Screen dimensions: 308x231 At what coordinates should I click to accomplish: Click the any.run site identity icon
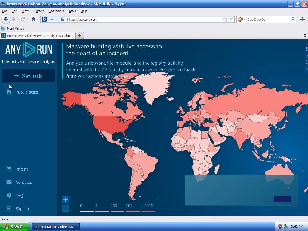(x=45, y=19)
